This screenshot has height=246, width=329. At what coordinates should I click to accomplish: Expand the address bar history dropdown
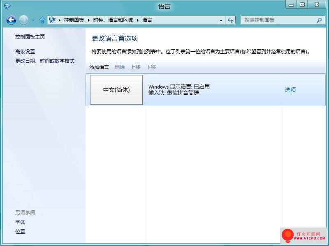pyautogui.click(x=221, y=20)
